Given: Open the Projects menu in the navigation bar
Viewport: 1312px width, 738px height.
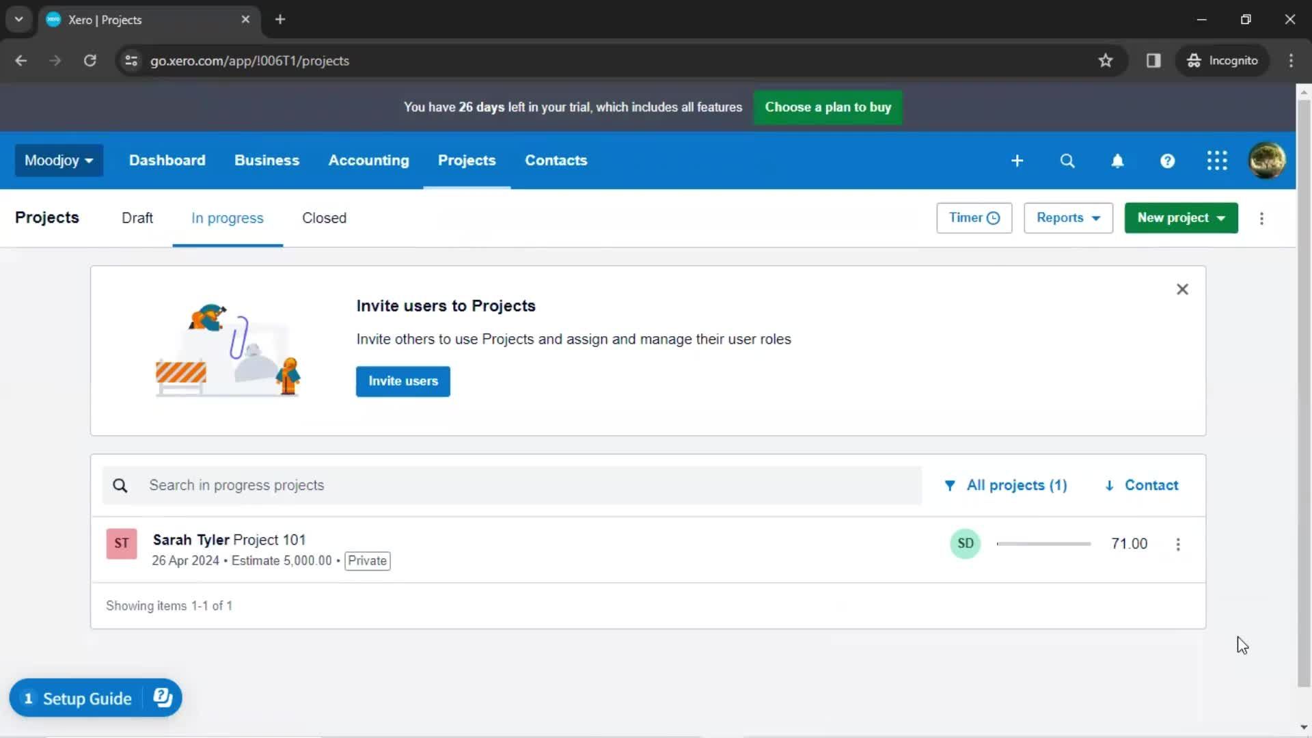Looking at the screenshot, I should tap(467, 161).
